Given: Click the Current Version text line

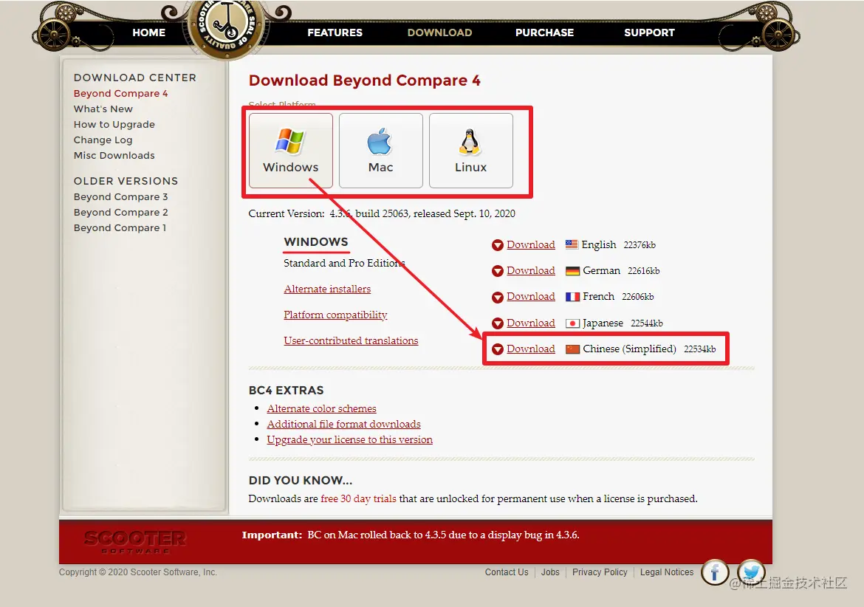Looking at the screenshot, I should 382,213.
